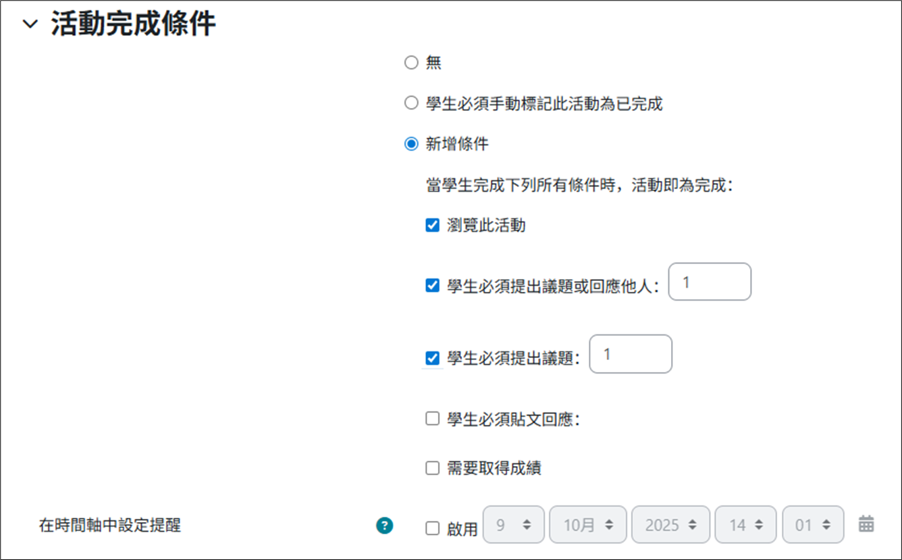Image resolution: width=902 pixels, height=560 pixels.
Task: Toggle 學生必須提出議題或回應他人 checkbox
Action: pos(433,286)
